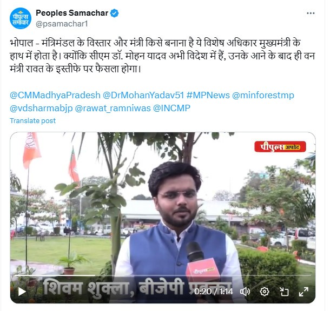
Task: Translate the post to English
Action: 32,121
